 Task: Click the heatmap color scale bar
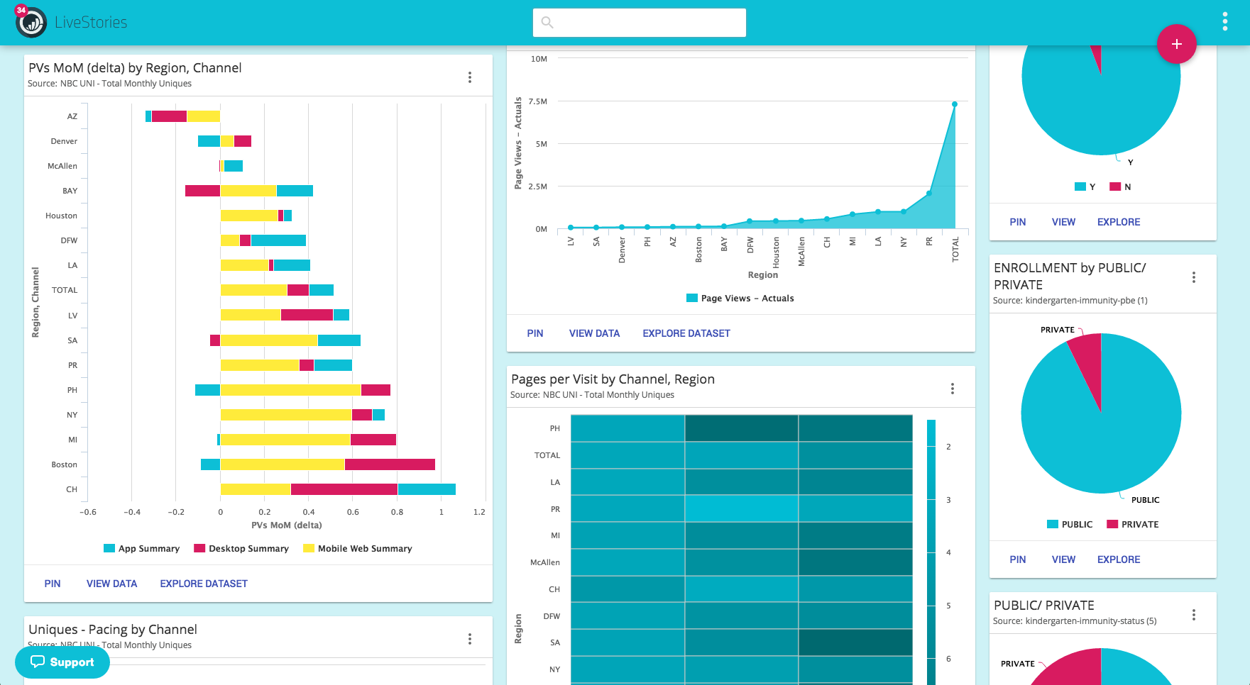tap(931, 552)
